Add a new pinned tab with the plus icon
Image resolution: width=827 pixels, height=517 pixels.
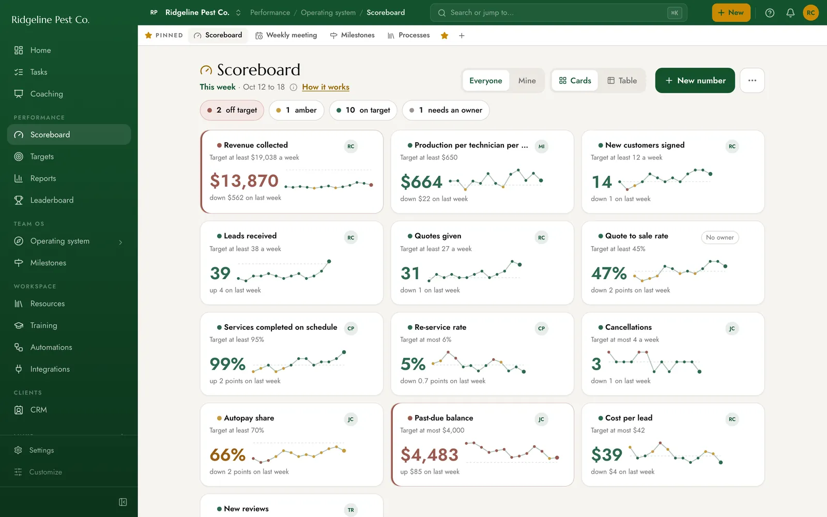point(462,36)
